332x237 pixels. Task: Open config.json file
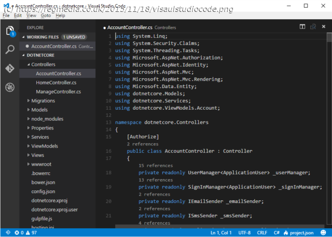(43, 191)
